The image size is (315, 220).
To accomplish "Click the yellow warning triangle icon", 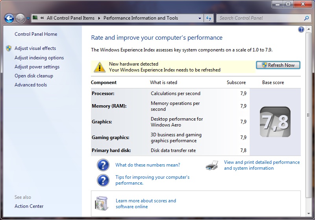I will pos(100,67).
